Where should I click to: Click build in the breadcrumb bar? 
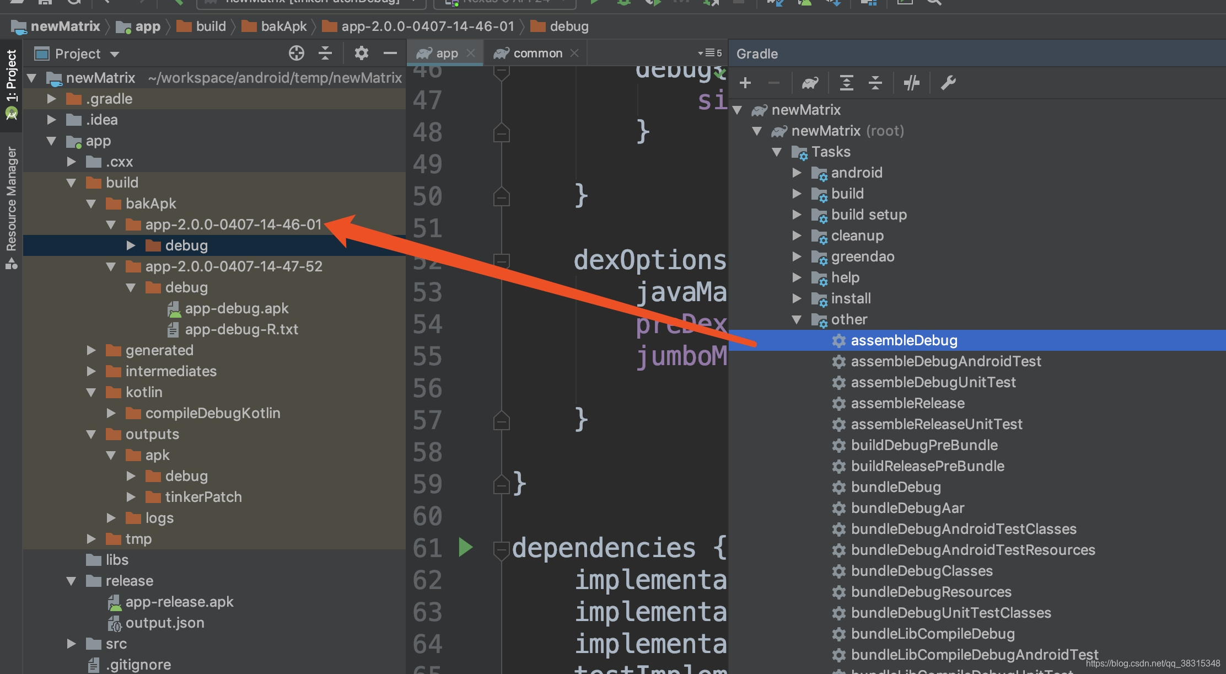pyautogui.click(x=201, y=26)
